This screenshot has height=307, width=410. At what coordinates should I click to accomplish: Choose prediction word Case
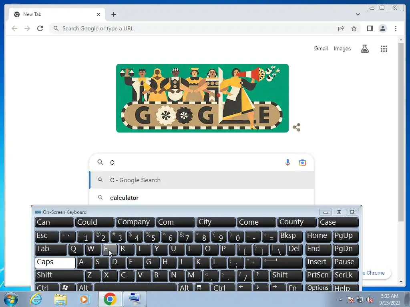tap(338, 222)
